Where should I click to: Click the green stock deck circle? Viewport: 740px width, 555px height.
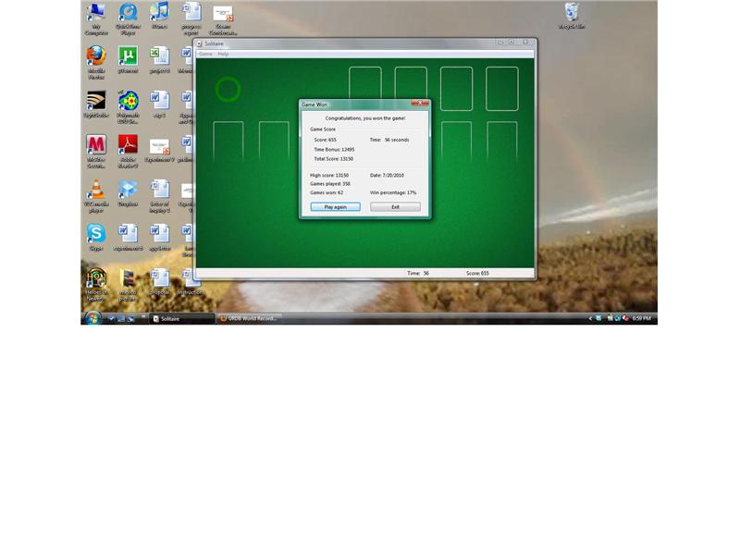click(x=228, y=89)
